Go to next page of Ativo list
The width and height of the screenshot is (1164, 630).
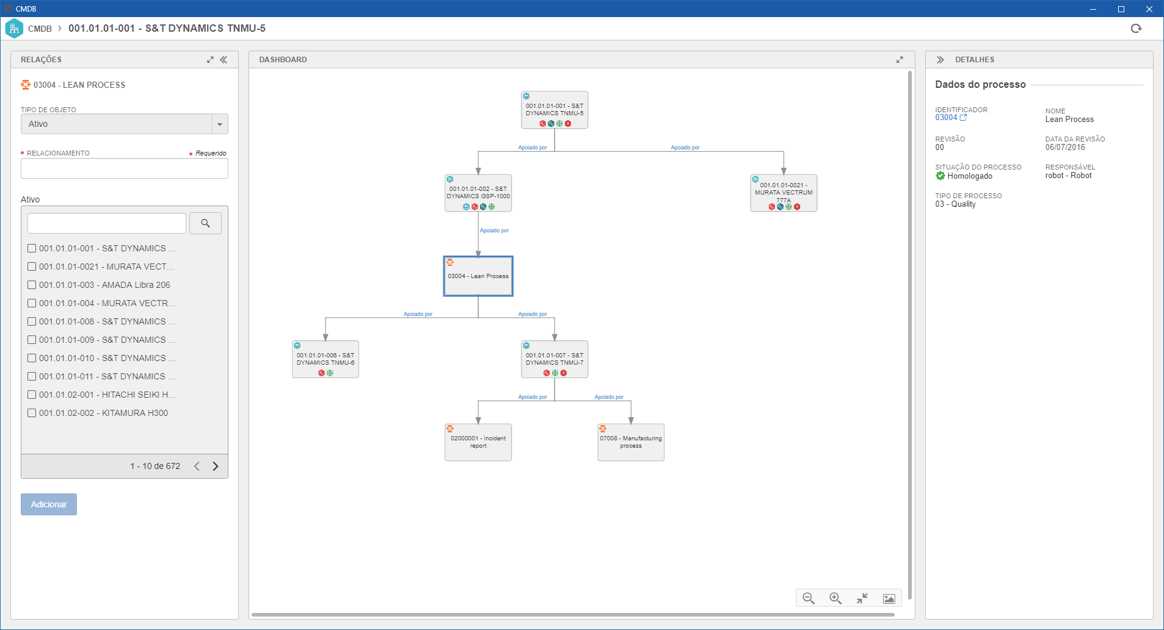pyautogui.click(x=216, y=466)
